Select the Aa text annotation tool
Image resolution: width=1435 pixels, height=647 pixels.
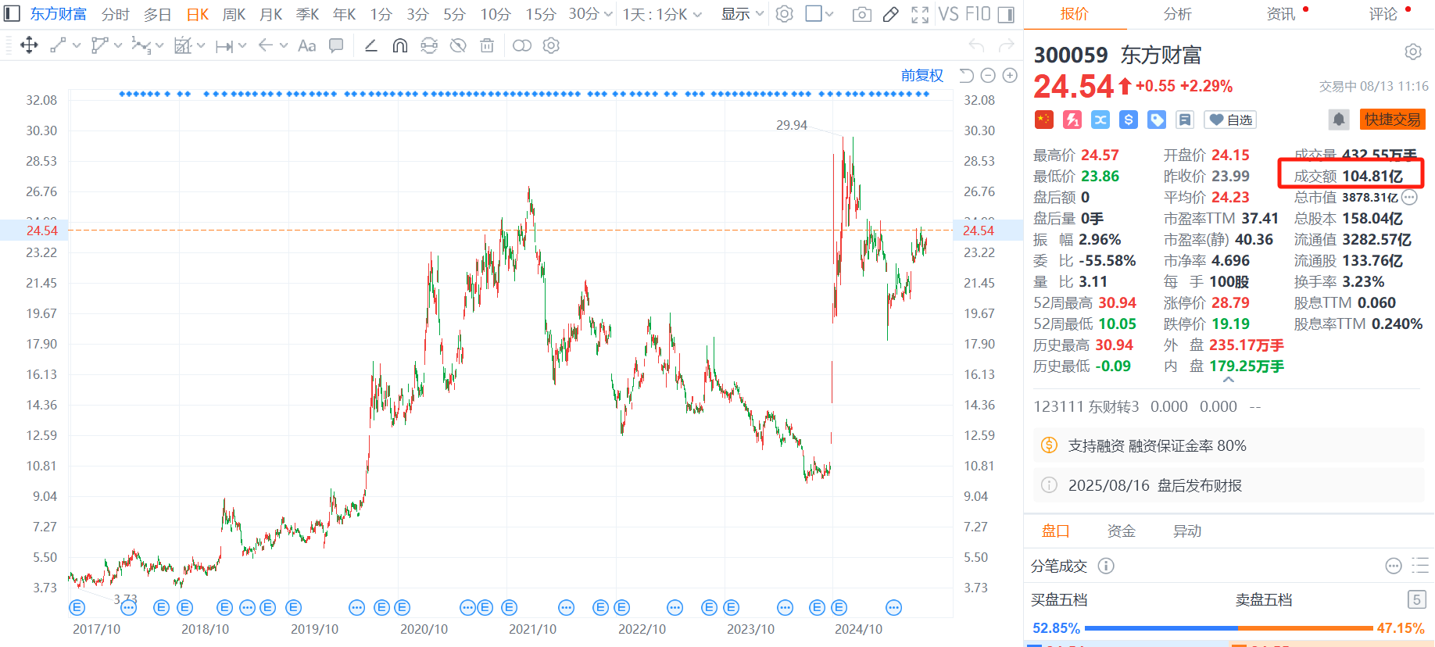click(307, 45)
